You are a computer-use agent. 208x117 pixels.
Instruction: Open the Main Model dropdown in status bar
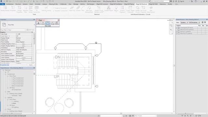pos(146,116)
